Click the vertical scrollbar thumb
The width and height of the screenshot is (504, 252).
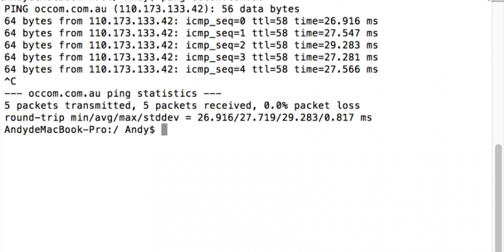[498, 198]
